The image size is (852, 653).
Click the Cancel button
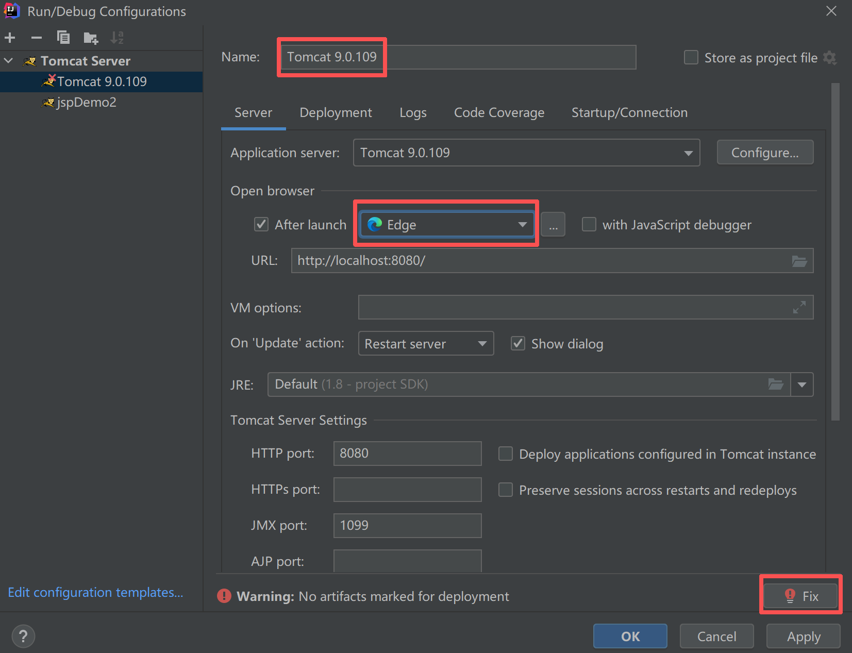click(716, 636)
